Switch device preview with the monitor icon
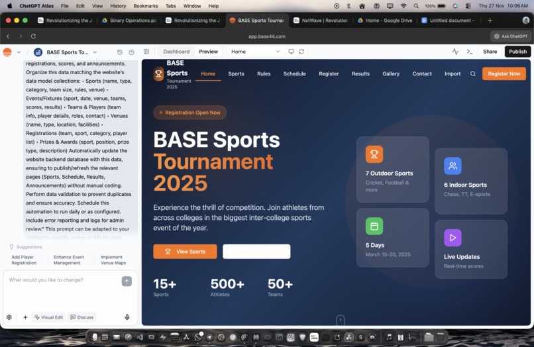The image size is (534, 347). [291, 52]
